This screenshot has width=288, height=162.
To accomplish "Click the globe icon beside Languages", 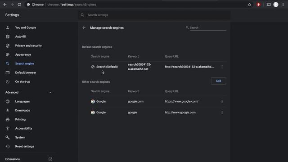I will tap(8, 101).
